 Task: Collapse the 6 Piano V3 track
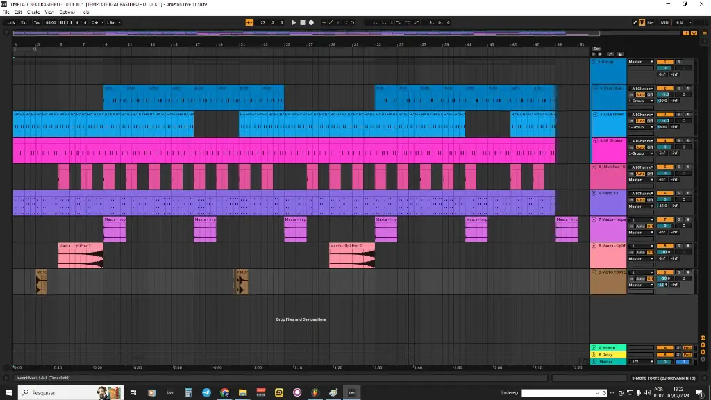[594, 193]
